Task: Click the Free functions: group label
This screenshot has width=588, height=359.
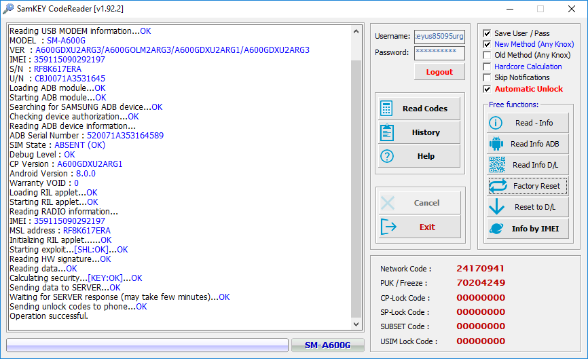Action: [x=513, y=105]
